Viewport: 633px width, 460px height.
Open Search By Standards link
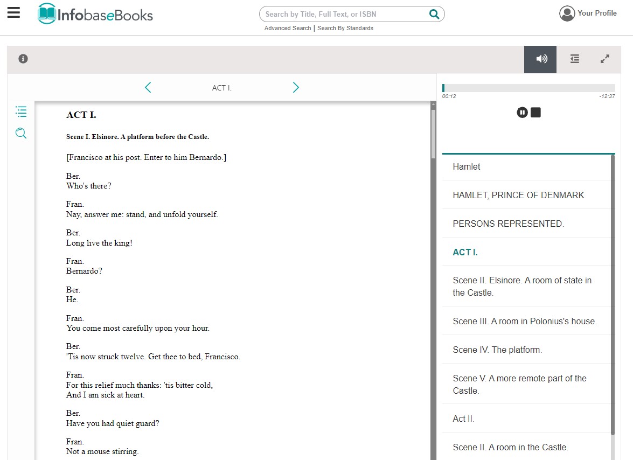click(345, 28)
